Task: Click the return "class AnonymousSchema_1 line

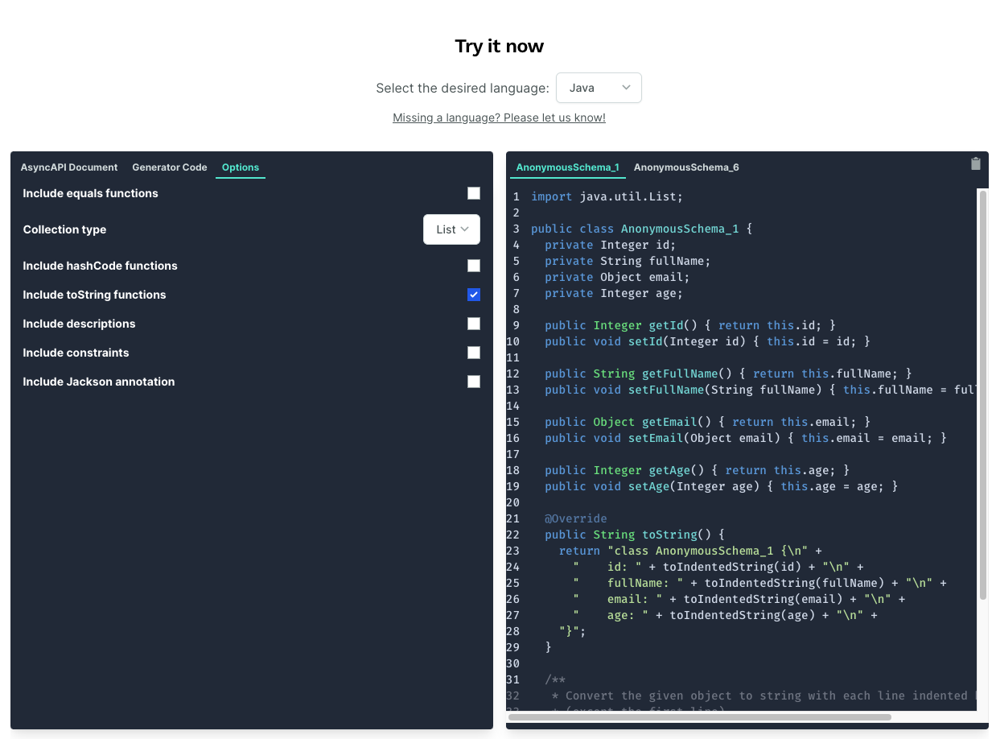Action: pyautogui.click(x=690, y=551)
